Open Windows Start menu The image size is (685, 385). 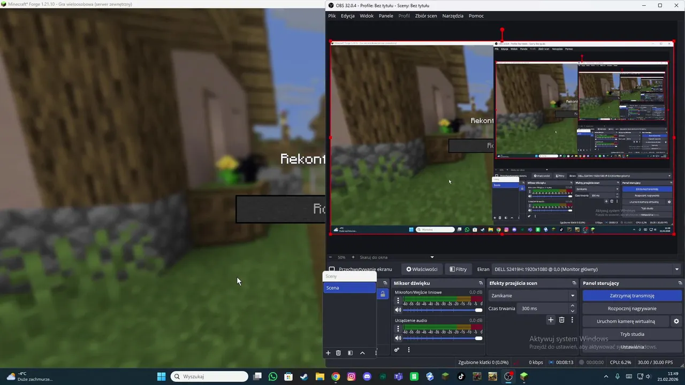point(161,376)
